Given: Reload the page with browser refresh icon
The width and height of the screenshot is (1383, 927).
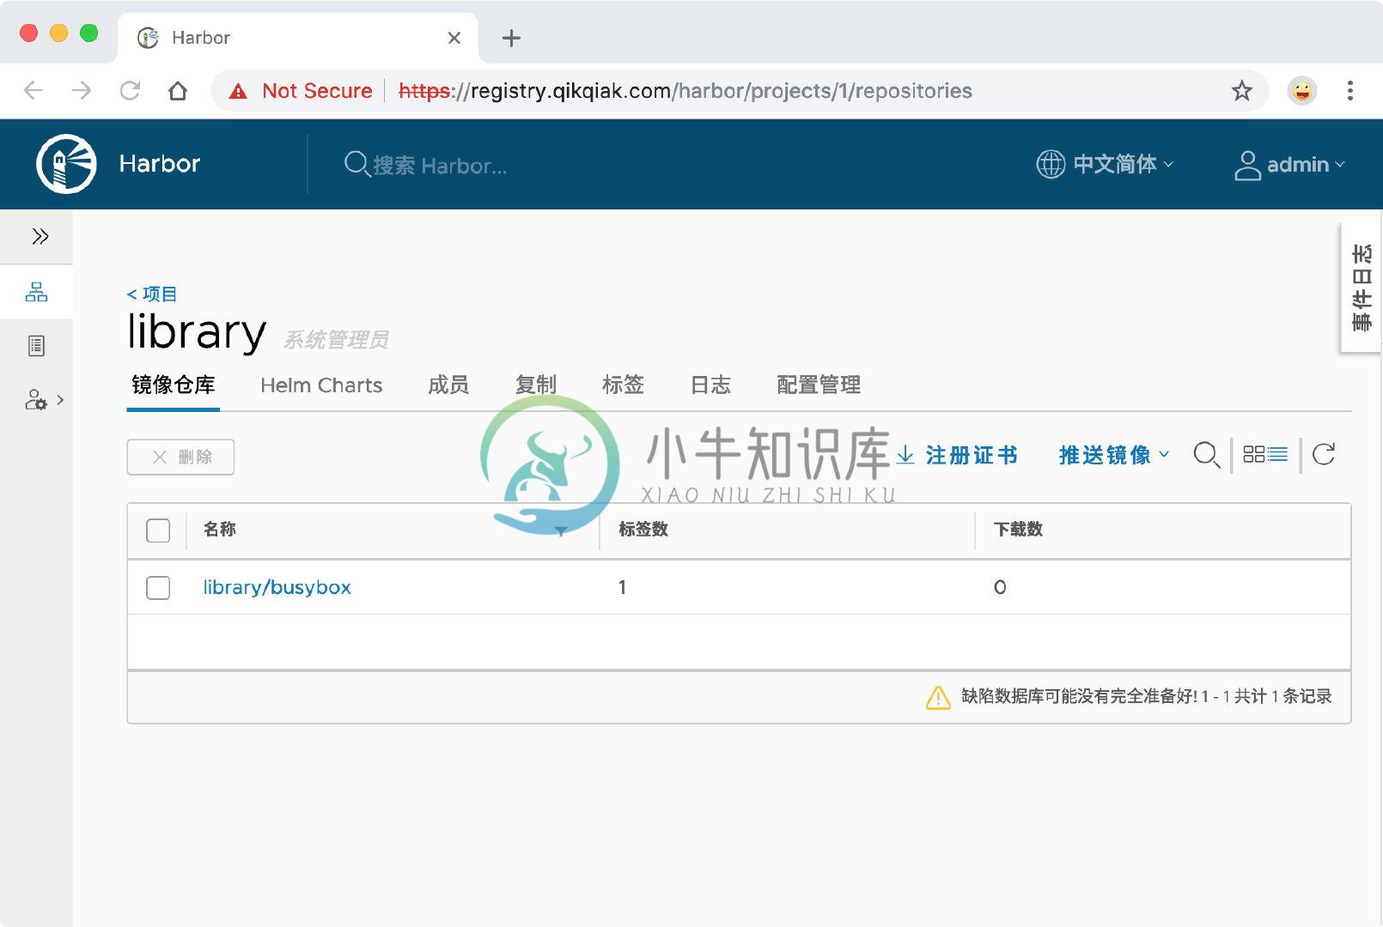Looking at the screenshot, I should (130, 91).
